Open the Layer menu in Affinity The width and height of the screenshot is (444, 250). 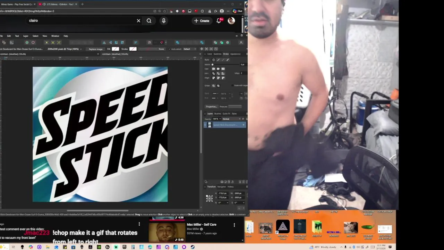point(26,36)
